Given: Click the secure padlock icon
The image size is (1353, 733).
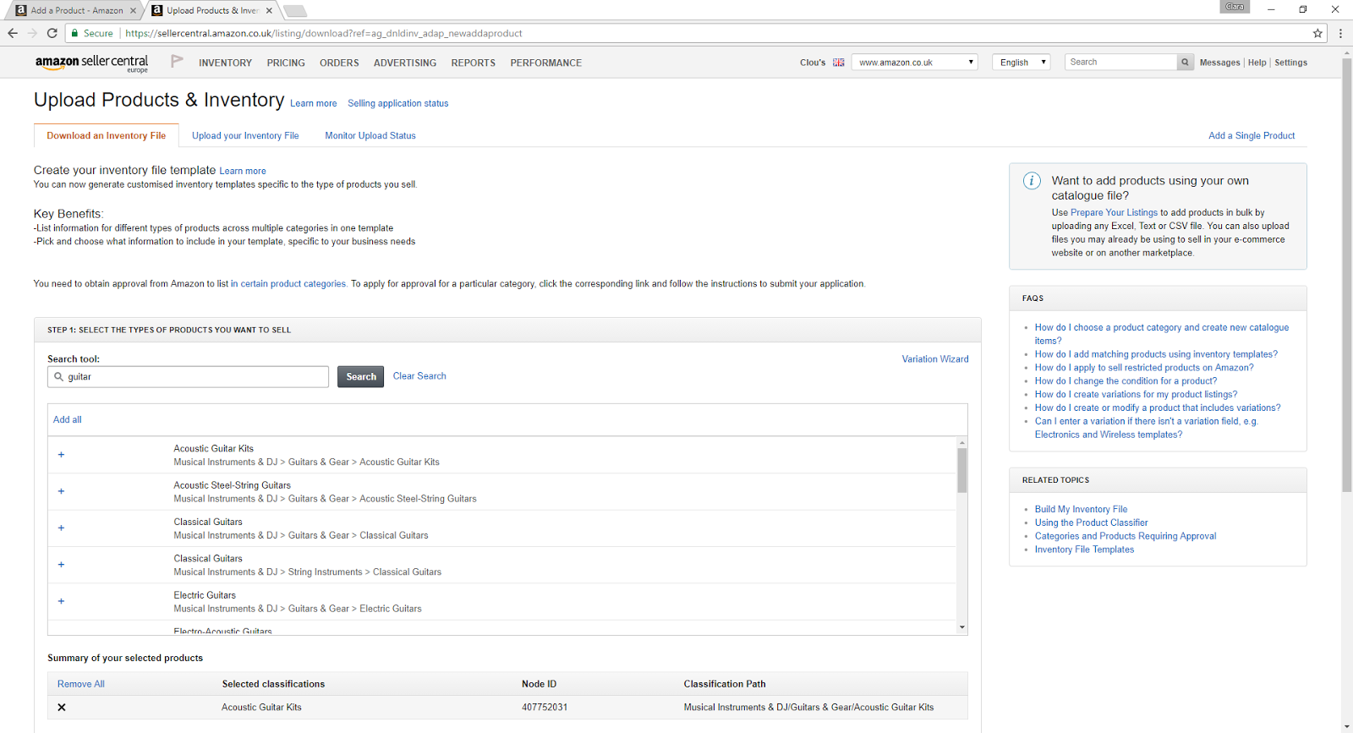Looking at the screenshot, I should click(x=75, y=33).
